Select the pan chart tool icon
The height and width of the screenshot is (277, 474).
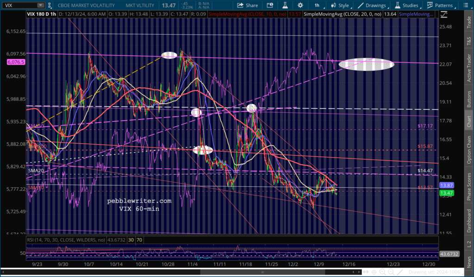coord(366,272)
